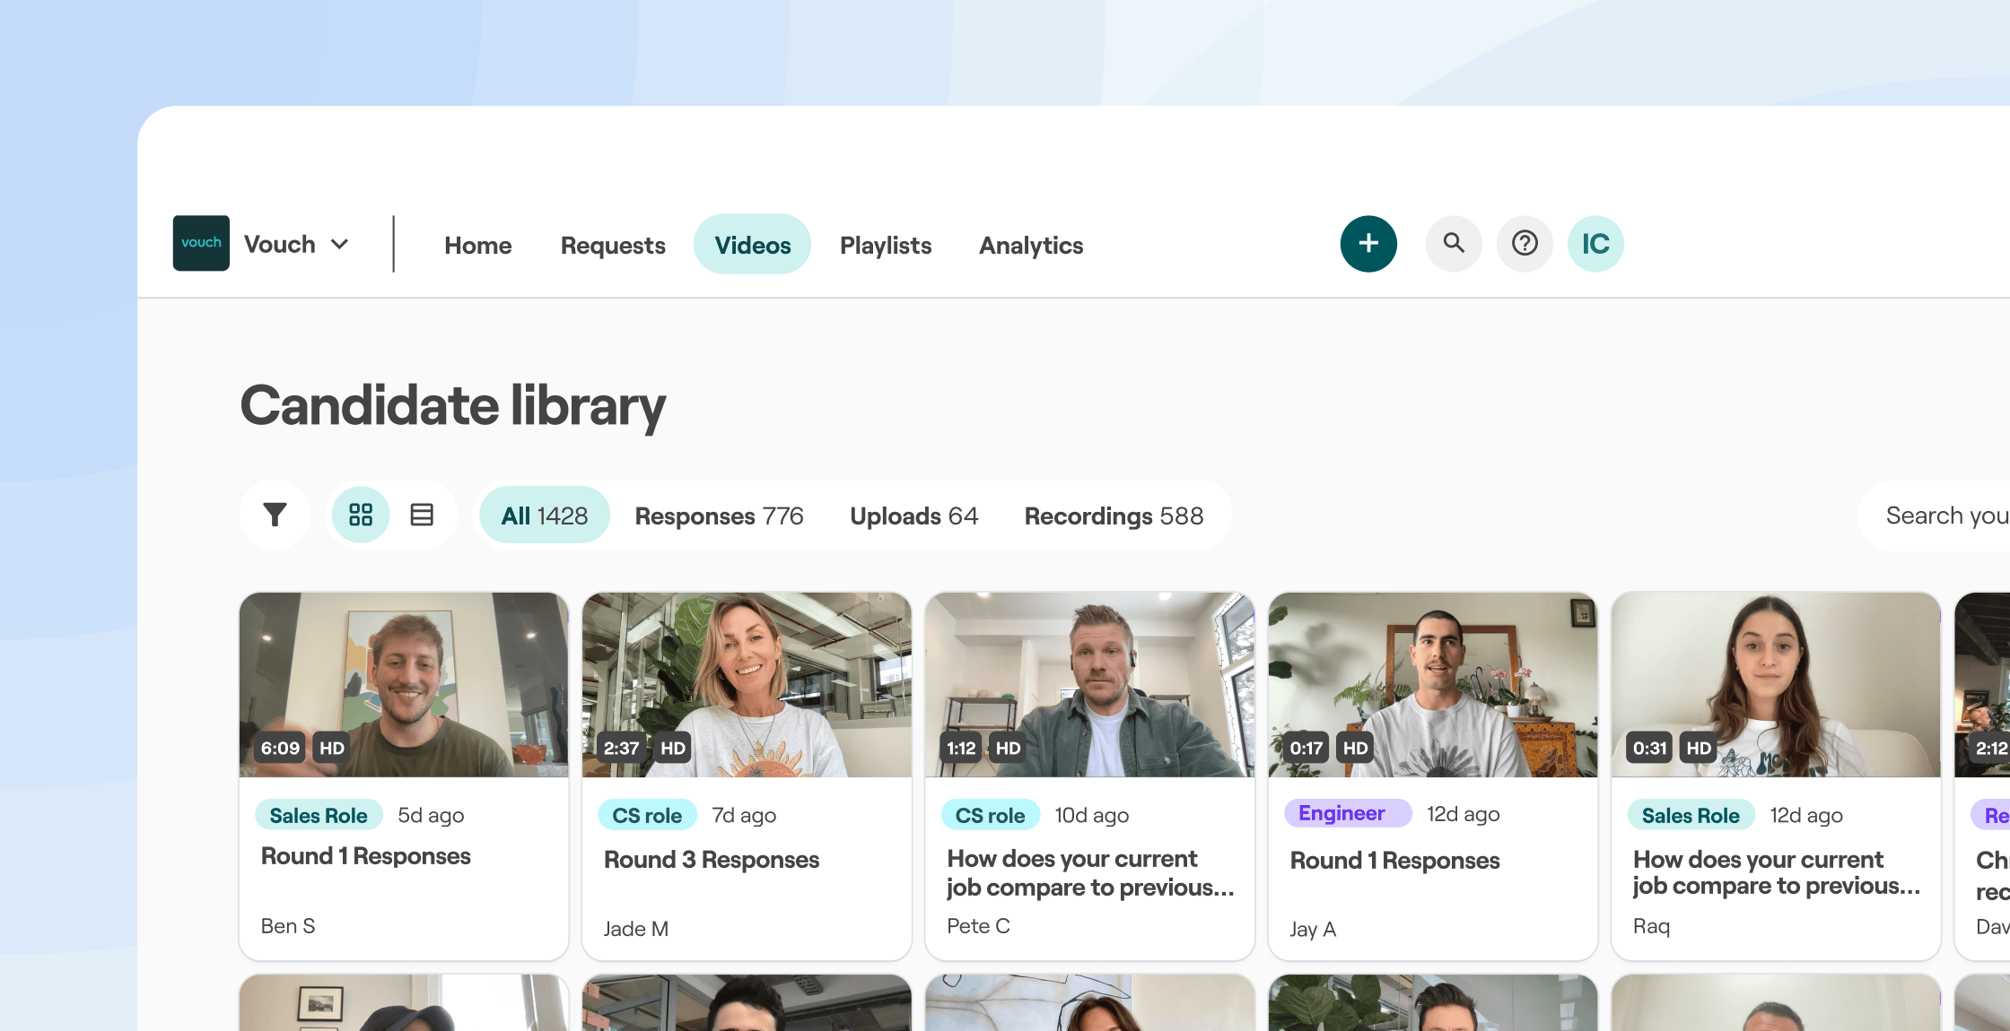Go to the Home tab
This screenshot has height=1031, width=2010.
pos(478,246)
